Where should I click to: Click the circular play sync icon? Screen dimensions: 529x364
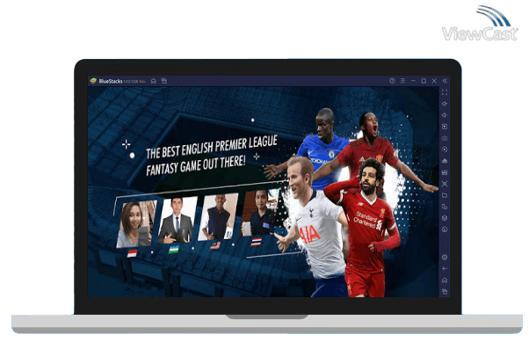[x=445, y=149]
